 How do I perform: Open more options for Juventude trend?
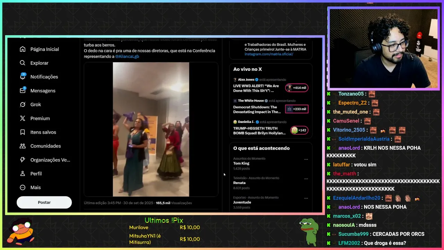coord(306,198)
